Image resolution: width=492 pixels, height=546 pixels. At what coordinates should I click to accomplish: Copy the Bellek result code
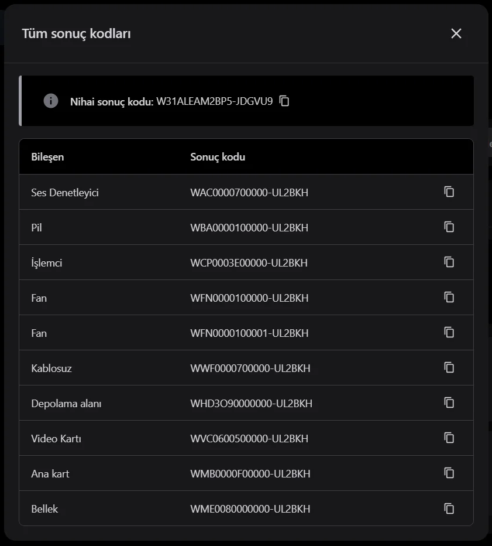point(449,508)
